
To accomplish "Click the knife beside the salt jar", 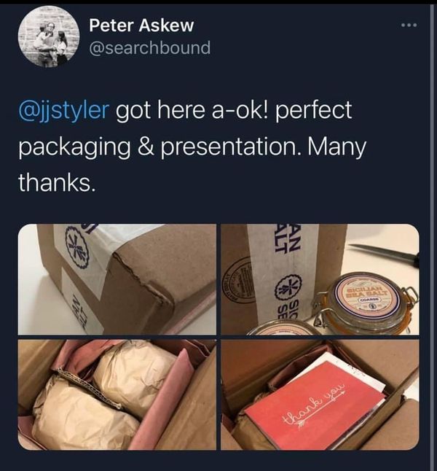I will 384,253.
